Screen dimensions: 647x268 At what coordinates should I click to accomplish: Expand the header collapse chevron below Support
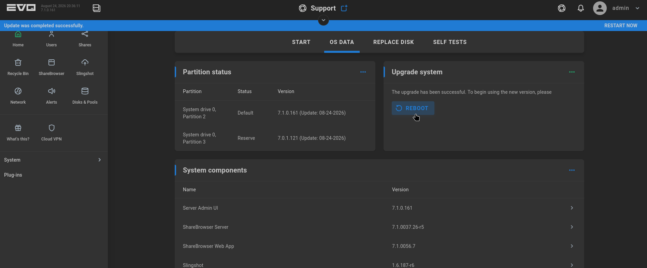323,20
